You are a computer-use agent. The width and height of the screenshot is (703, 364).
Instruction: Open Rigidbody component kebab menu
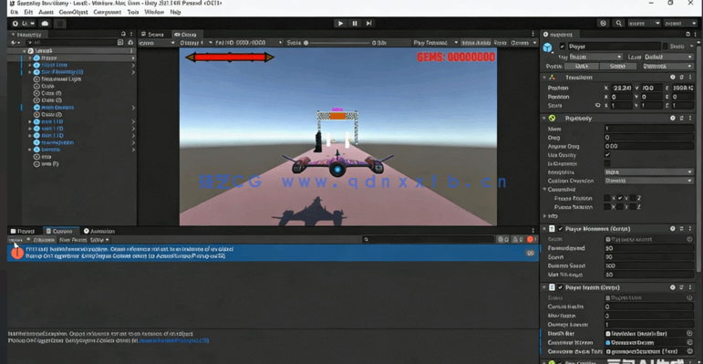click(689, 118)
